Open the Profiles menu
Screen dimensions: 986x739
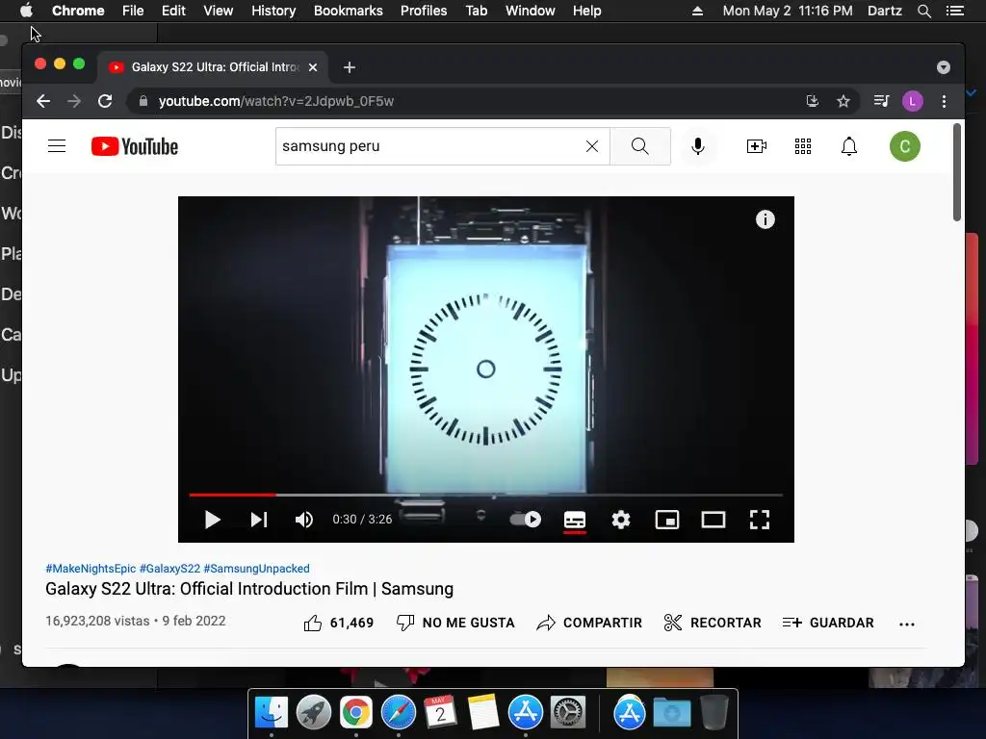tap(424, 11)
